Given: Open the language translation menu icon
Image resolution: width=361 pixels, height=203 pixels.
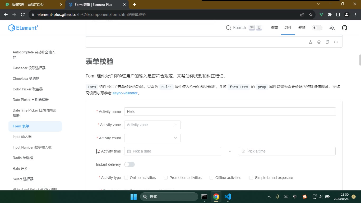Looking at the screenshot, I should click(332, 28).
